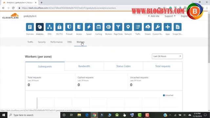
Task: Open Windows Start menu
Action: [4, 115]
